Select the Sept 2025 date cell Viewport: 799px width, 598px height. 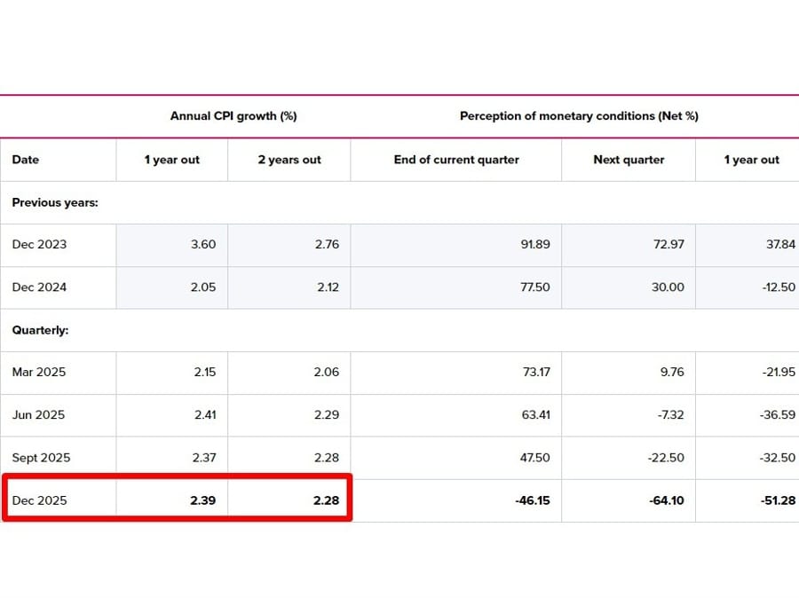coord(41,458)
